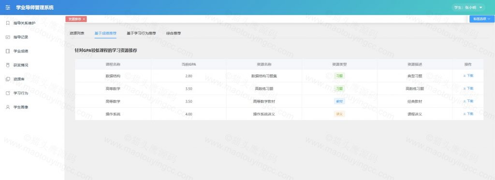Click the 操作系统讲义 resource name
Viewport: 495px width, 180px height.
[x=264, y=114]
